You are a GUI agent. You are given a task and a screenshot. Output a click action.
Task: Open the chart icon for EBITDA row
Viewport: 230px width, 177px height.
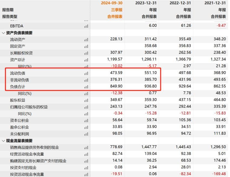(x=86, y=26)
